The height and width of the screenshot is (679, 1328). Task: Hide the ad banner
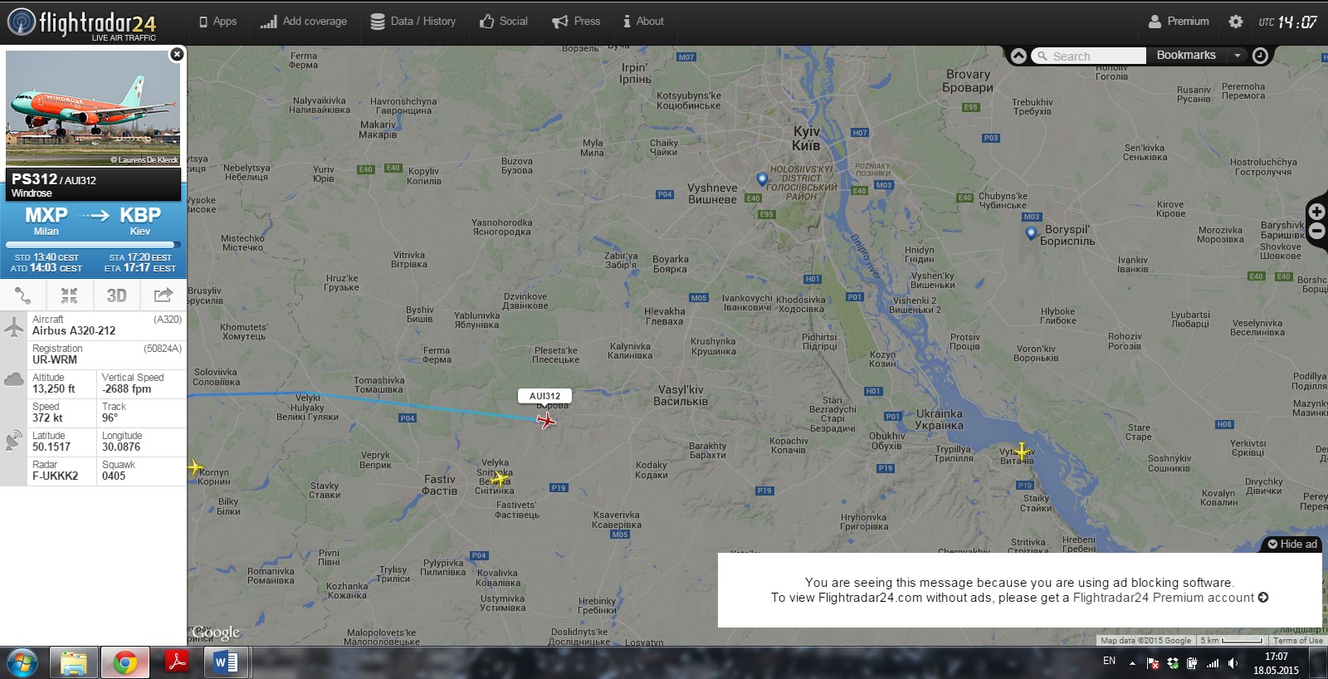(1292, 545)
